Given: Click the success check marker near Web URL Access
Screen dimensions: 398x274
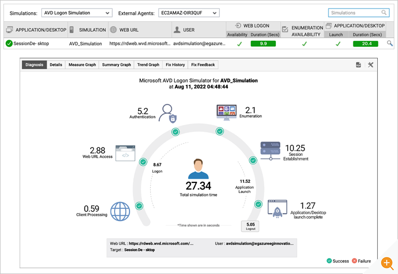Looking at the screenshot, I should click(x=143, y=162).
